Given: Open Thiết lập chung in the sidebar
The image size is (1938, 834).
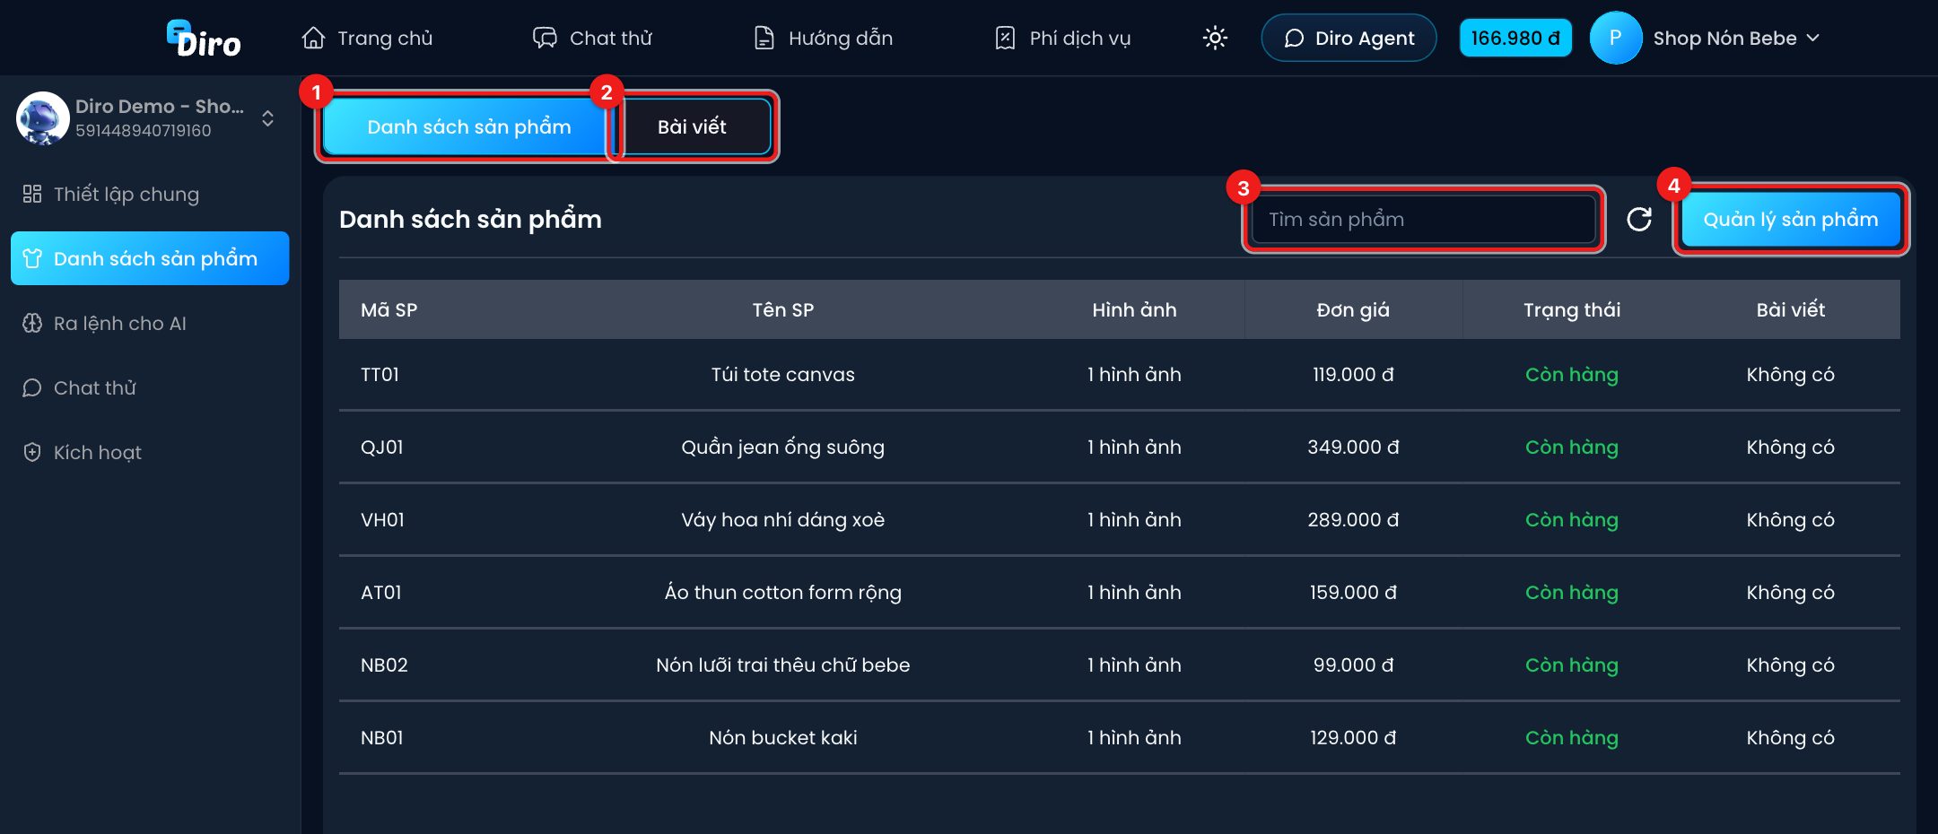Looking at the screenshot, I should tap(150, 194).
